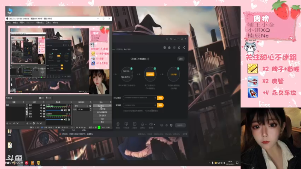This screenshot has height=169, width=301.
Task: Remove the selected scene with minus icon
Action: tap(11, 124)
